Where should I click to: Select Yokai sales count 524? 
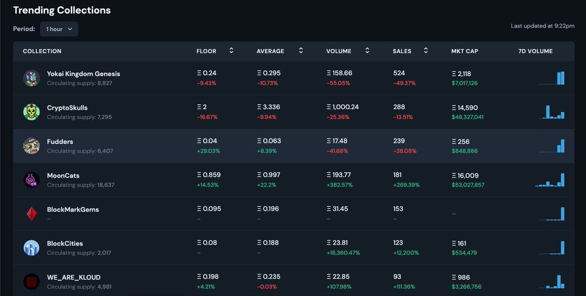point(399,73)
